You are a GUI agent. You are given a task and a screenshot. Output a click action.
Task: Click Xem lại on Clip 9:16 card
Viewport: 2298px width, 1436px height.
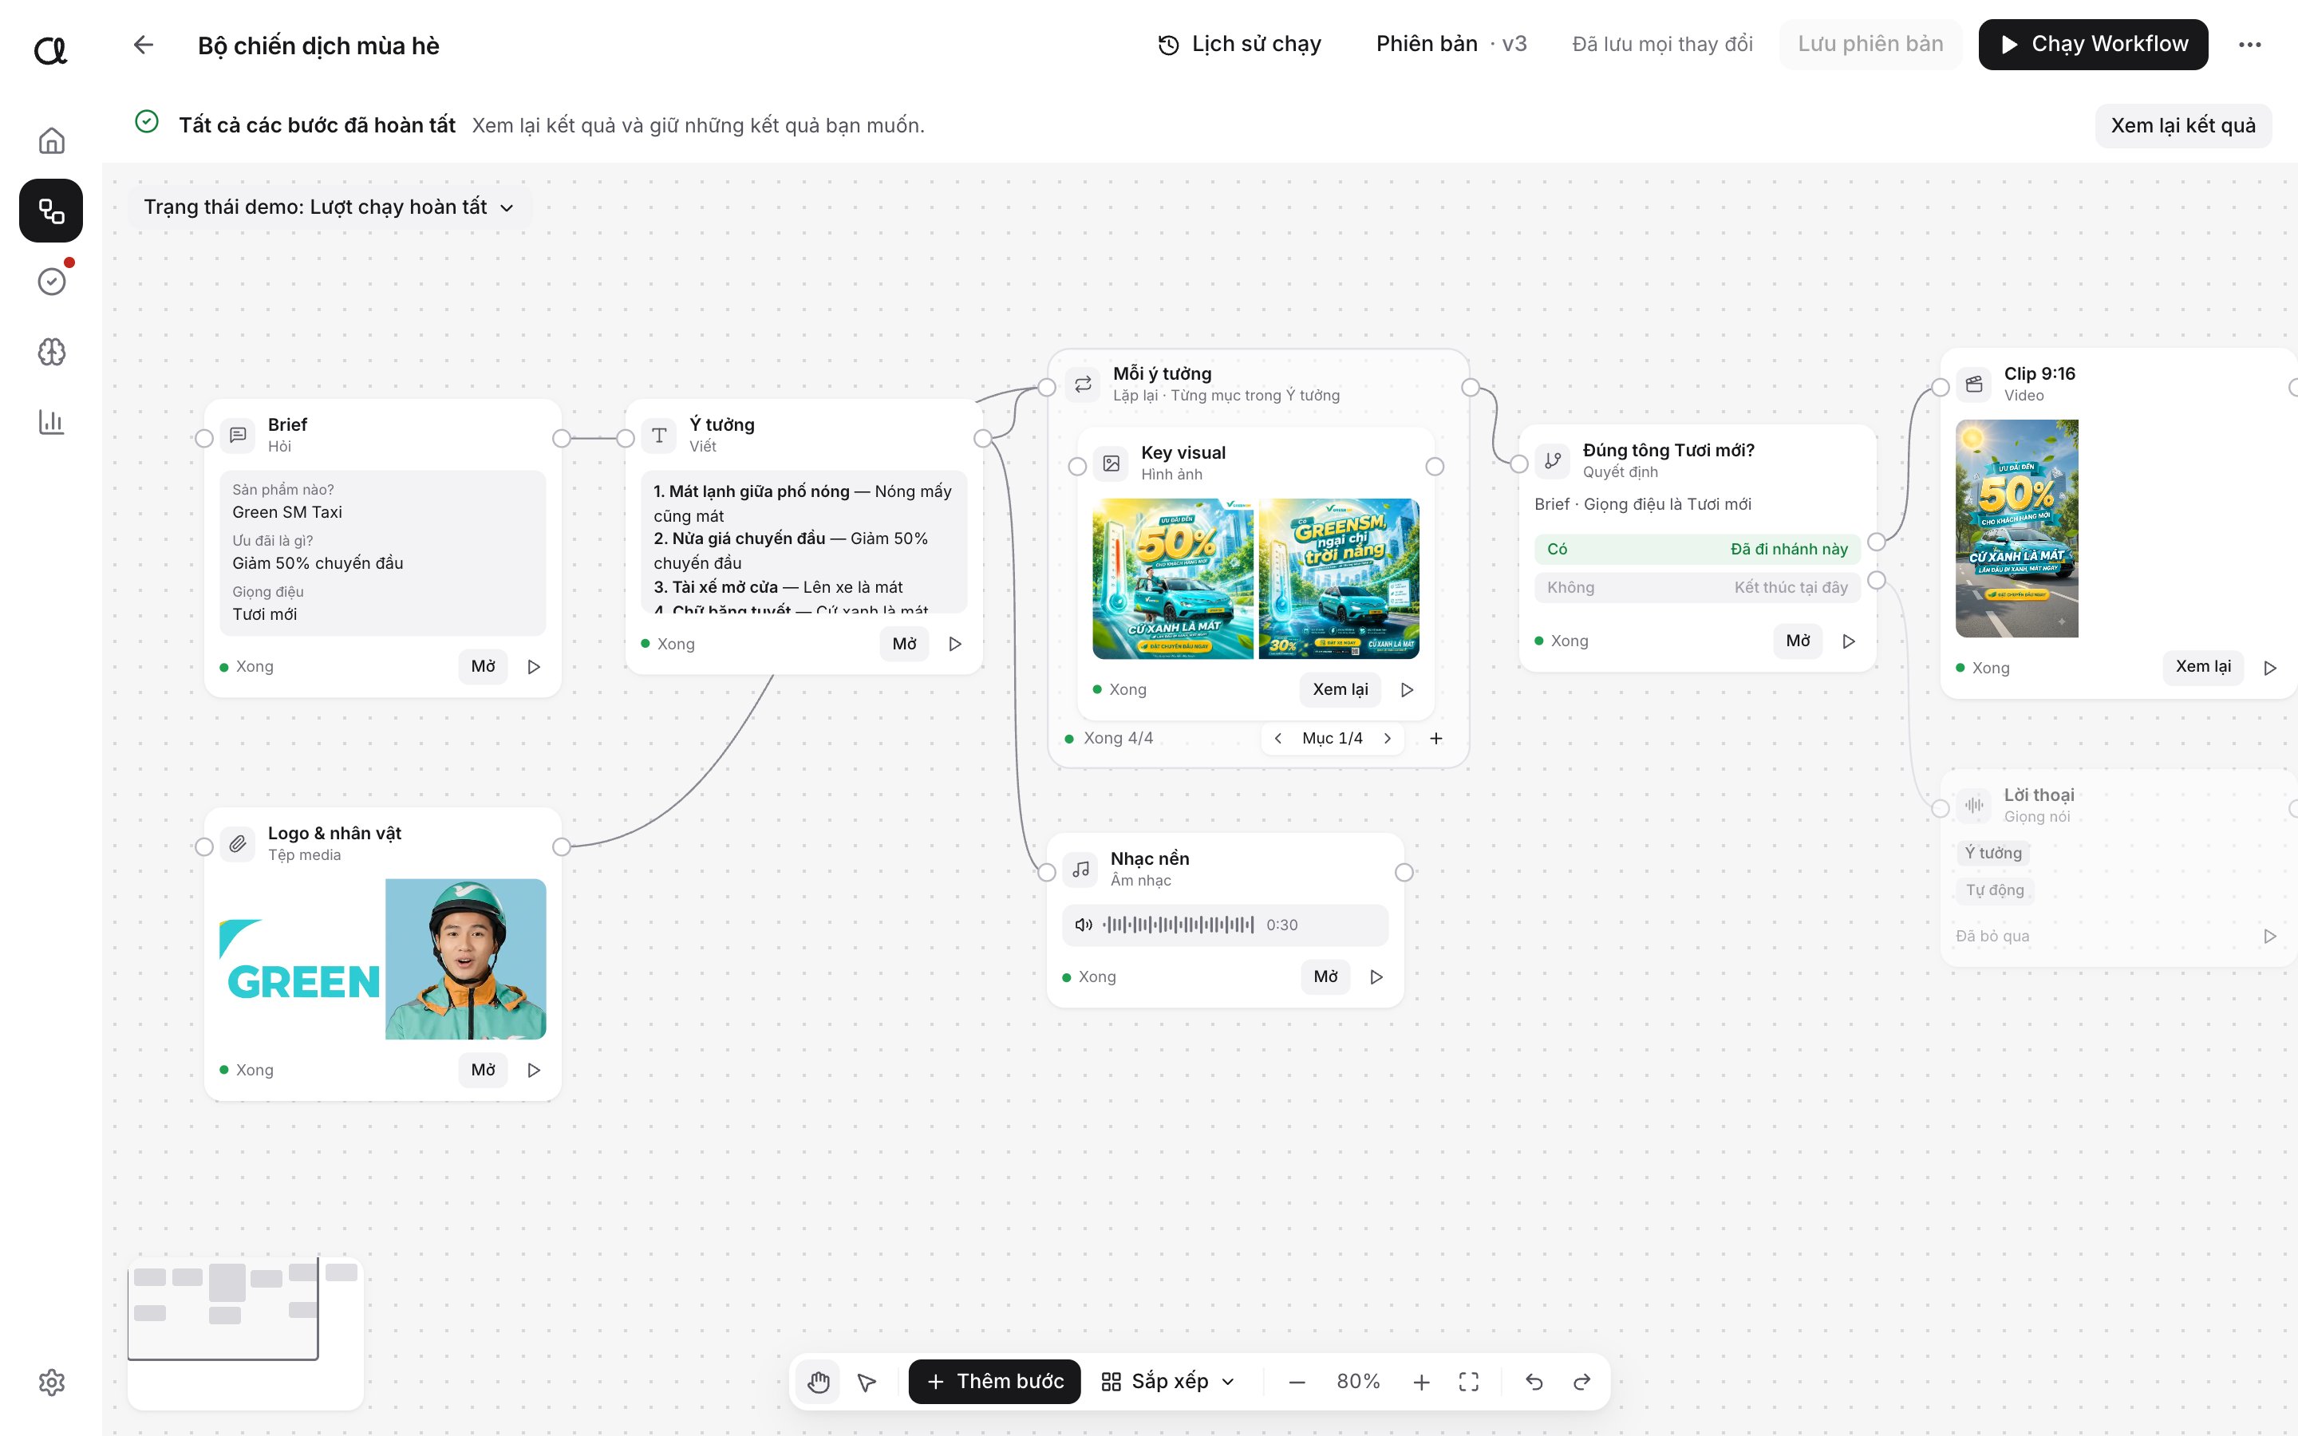point(2203,667)
